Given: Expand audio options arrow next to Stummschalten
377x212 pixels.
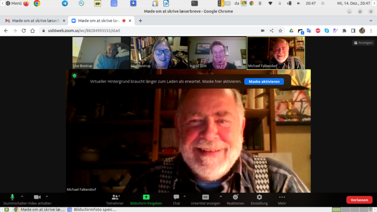Looking at the screenshot, I should point(22,196).
